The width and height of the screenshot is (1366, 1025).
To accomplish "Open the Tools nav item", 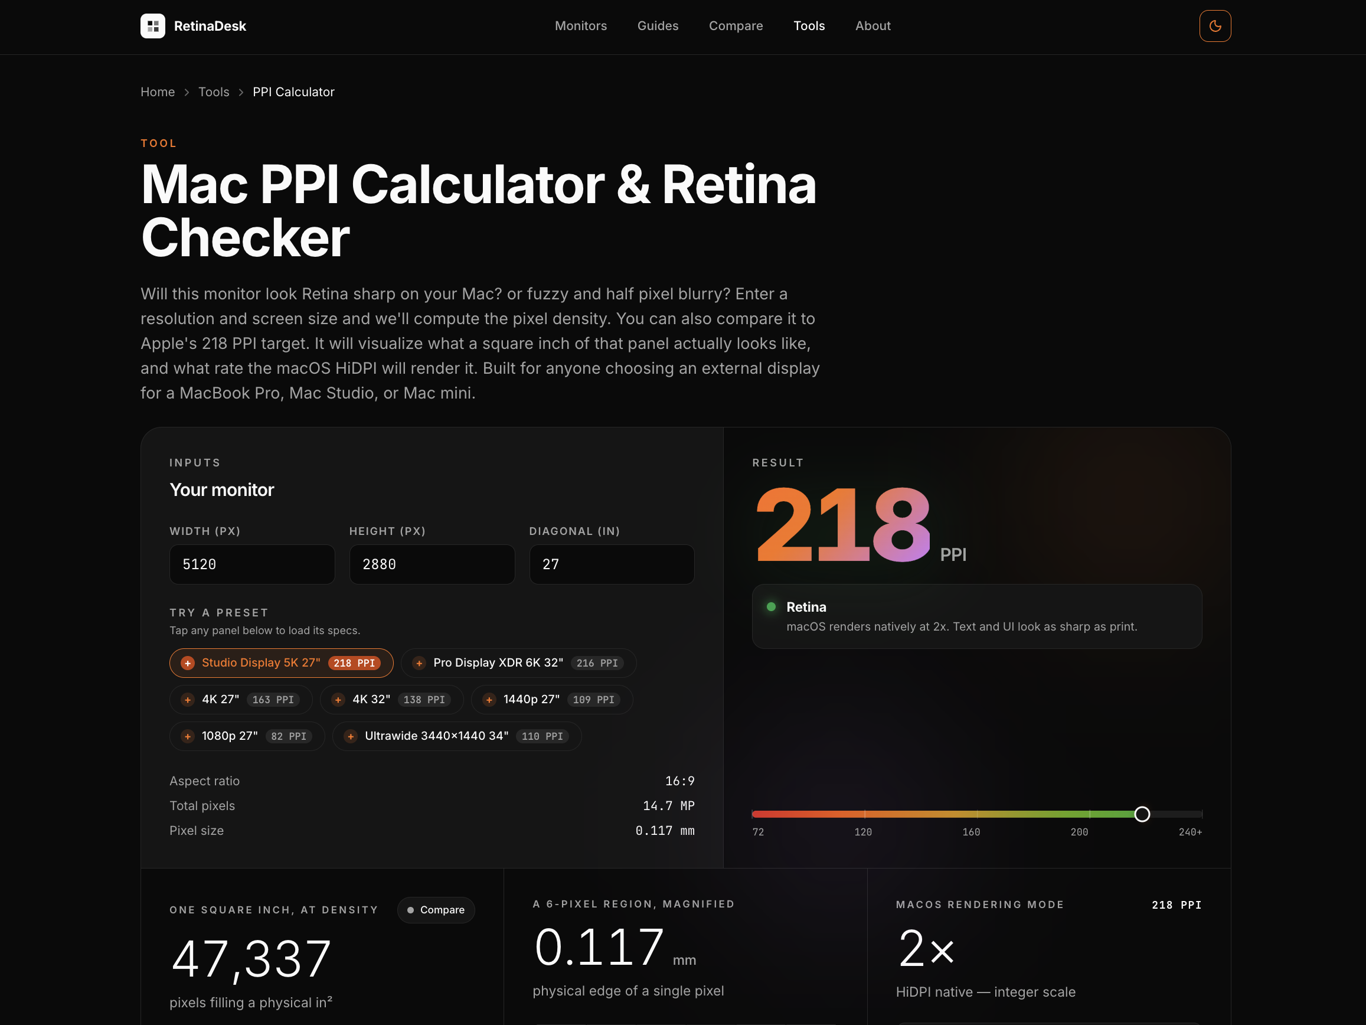I will pyautogui.click(x=809, y=26).
